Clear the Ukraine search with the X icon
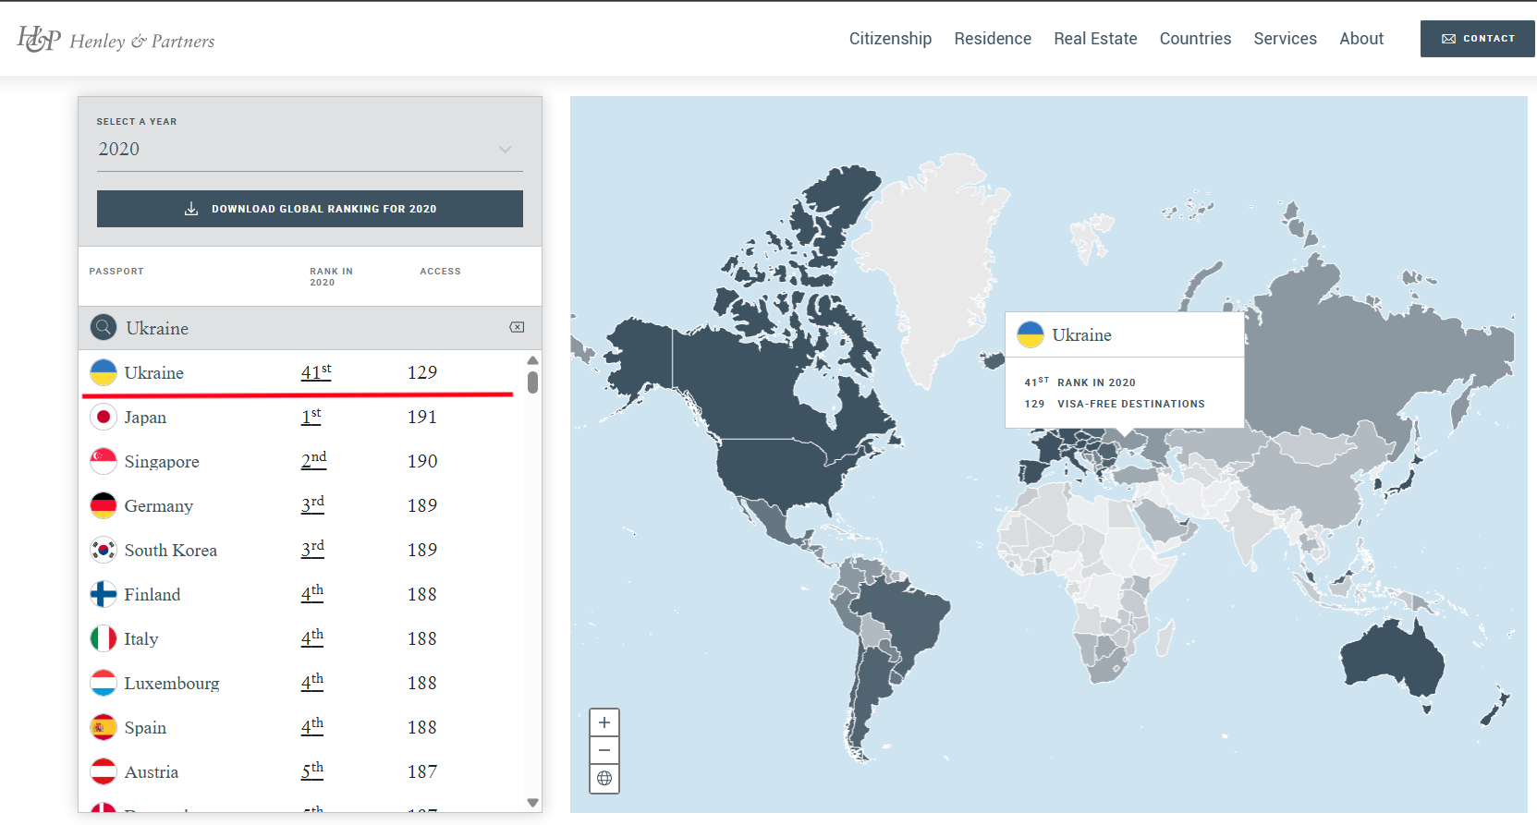 [517, 327]
